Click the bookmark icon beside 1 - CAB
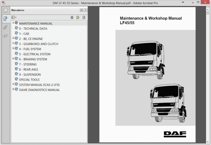This screenshot has height=145, width=211. 16,33
